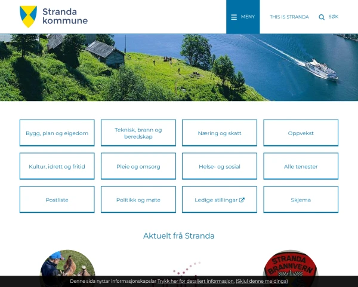Dismiss cookie notice via Skjul denne meldinga
This screenshot has height=287, width=358.
coord(262,281)
